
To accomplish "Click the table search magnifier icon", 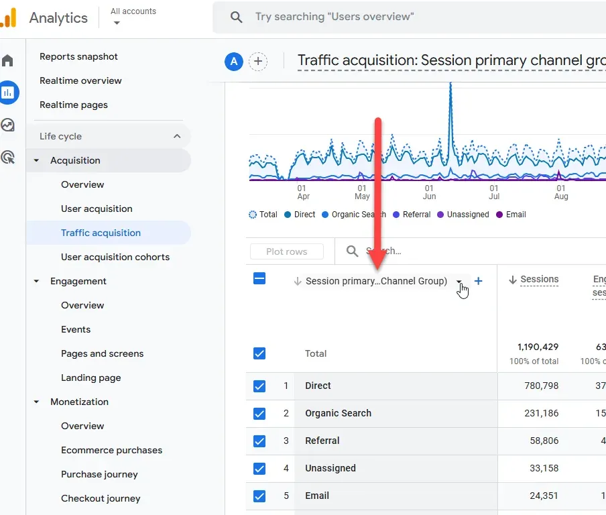I will 352,251.
